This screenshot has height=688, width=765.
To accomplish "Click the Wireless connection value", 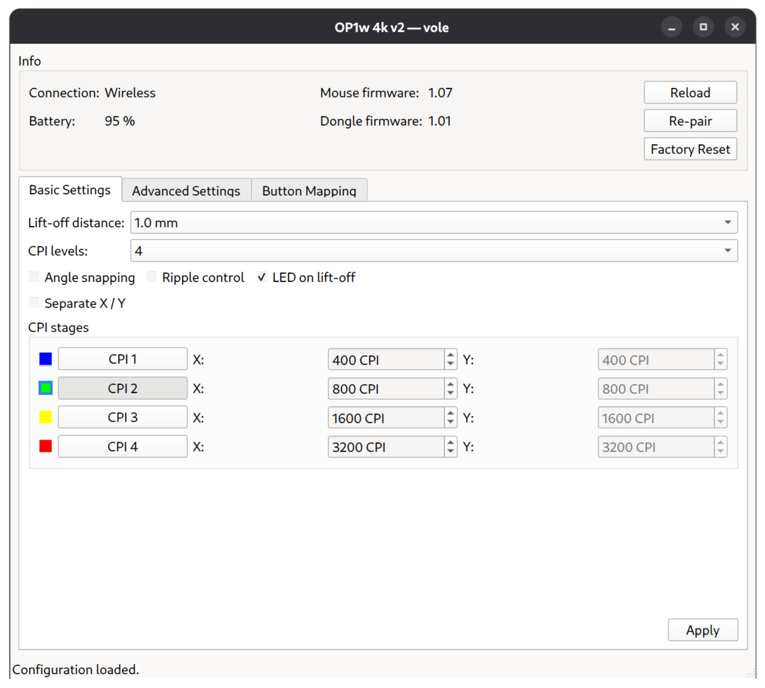I will pos(130,93).
